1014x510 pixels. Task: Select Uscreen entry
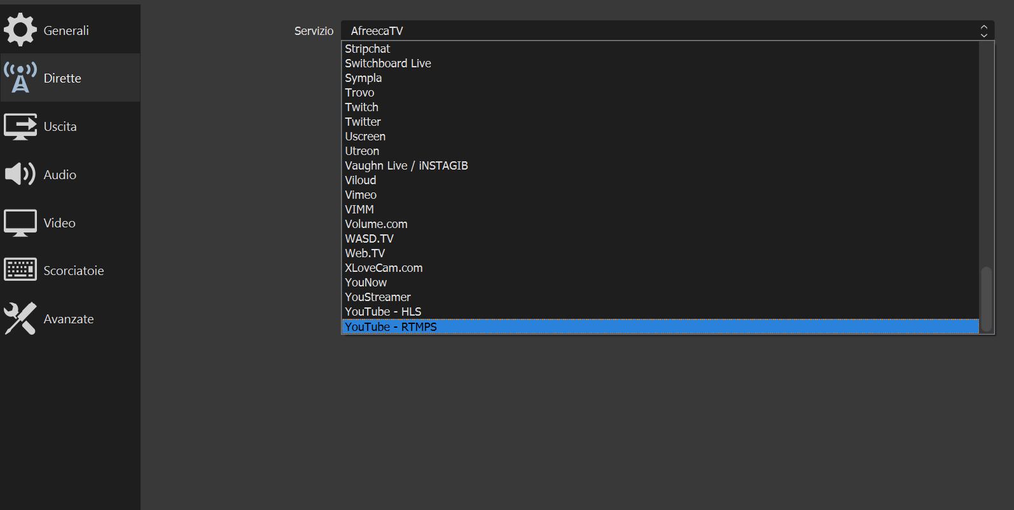click(660, 137)
